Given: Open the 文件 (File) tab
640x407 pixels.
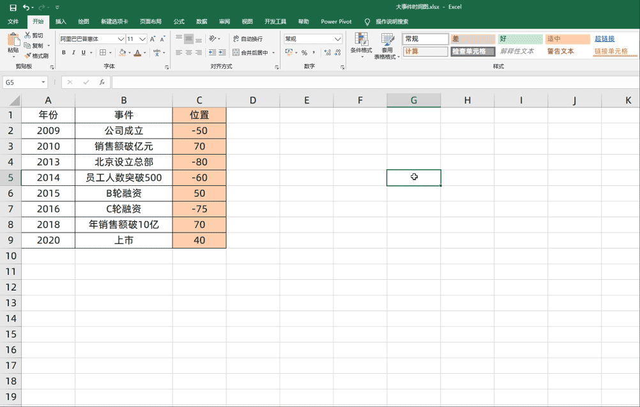Looking at the screenshot, I should (x=13, y=22).
